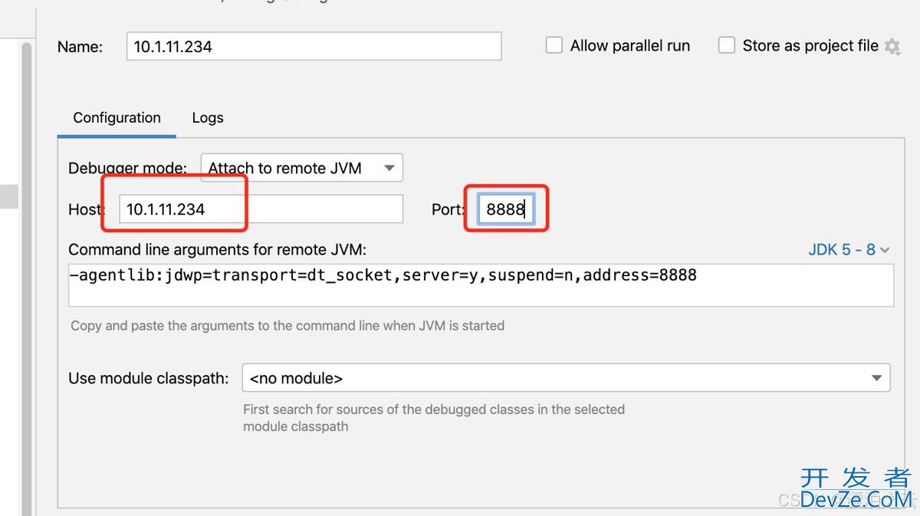920x516 pixels.
Task: Open the Use module classpath dropdown
Action: pyautogui.click(x=566, y=378)
